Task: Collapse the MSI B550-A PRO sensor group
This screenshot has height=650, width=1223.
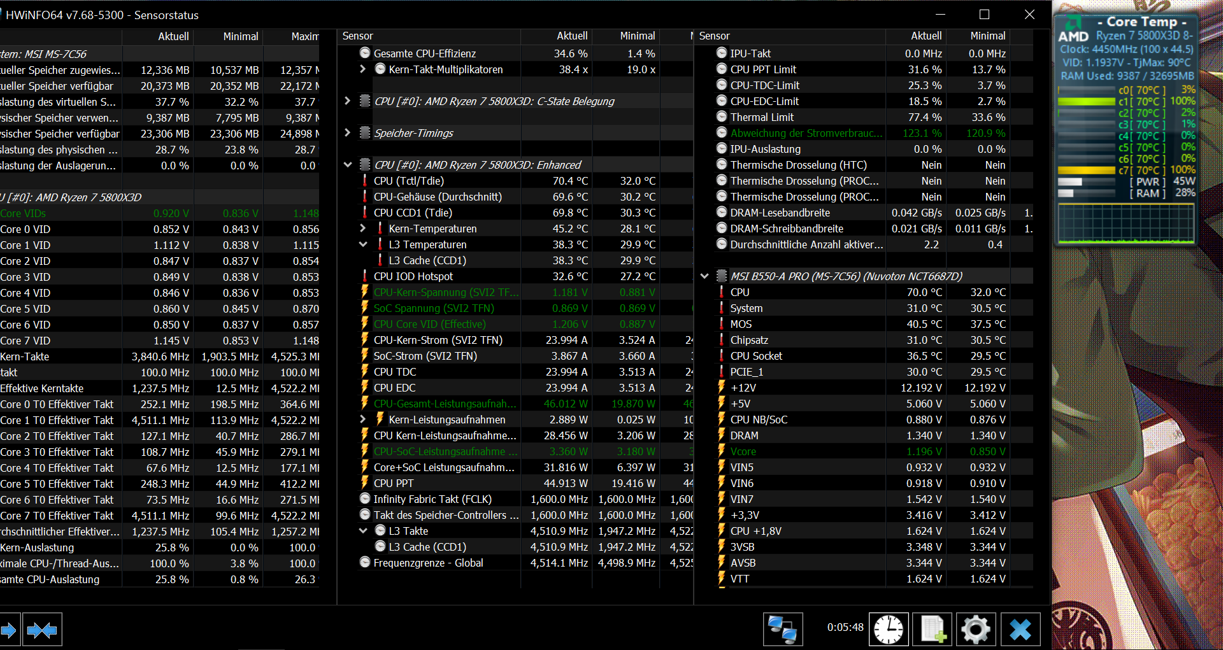Action: point(704,276)
